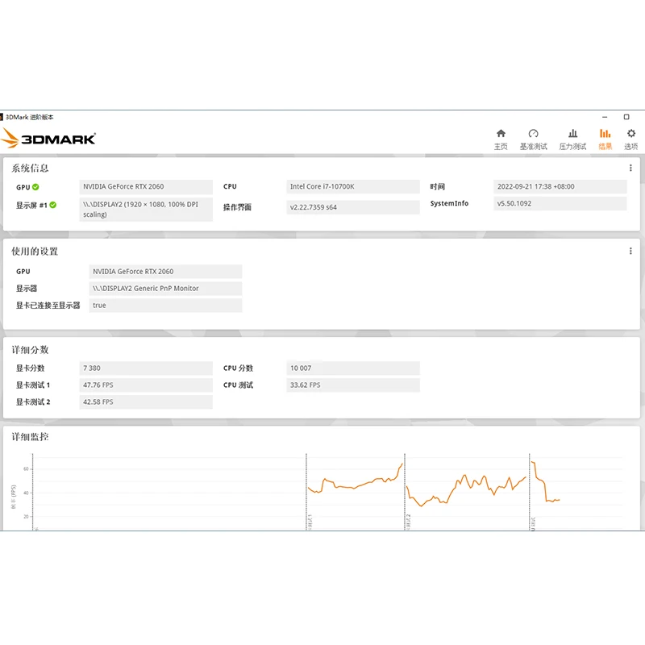Viewport: 645px width, 645px height.
Task: Open the 基准测试 benchmark gauge icon
Action: coord(533,133)
